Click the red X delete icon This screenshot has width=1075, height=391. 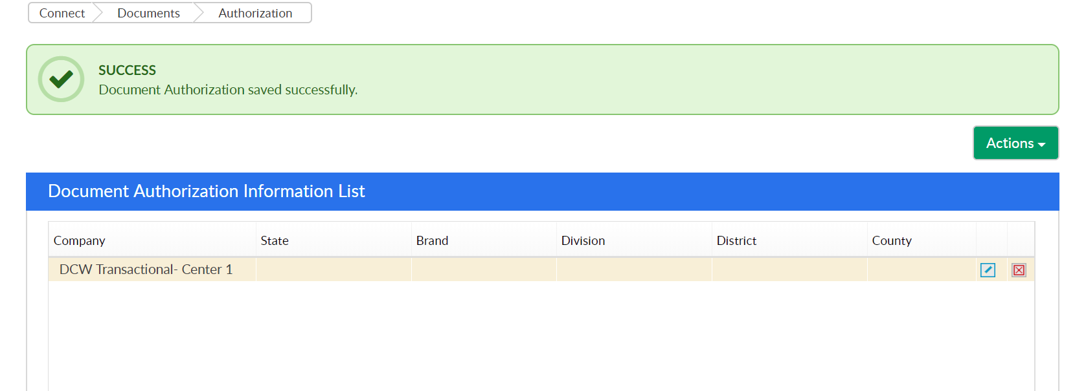(1019, 270)
